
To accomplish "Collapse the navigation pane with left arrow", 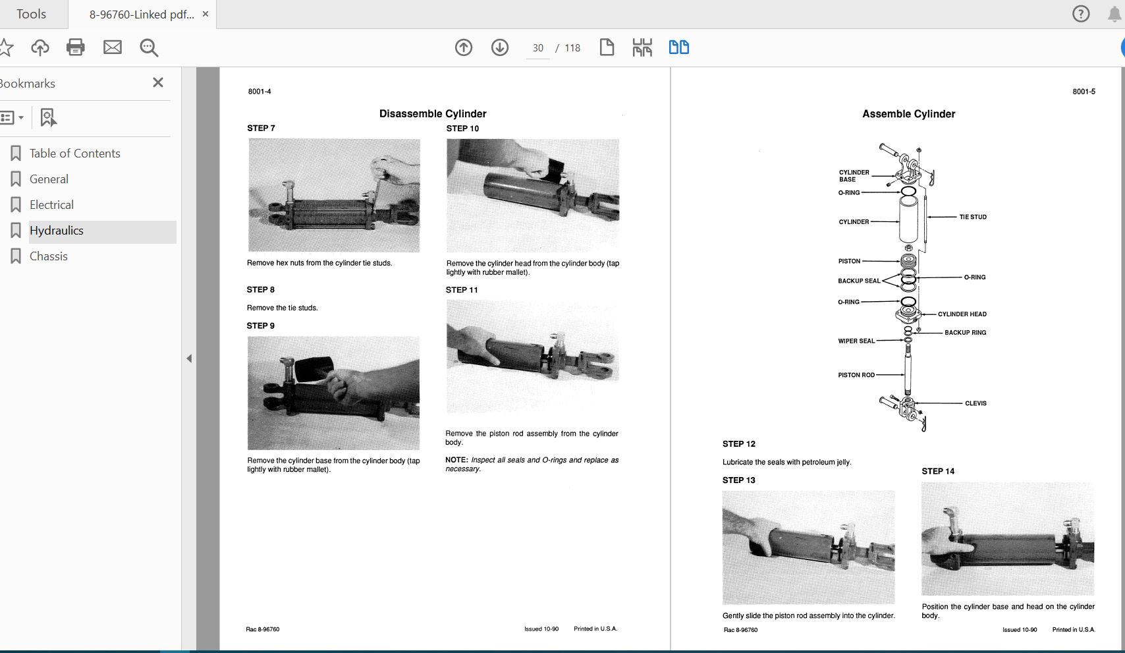I will point(189,358).
